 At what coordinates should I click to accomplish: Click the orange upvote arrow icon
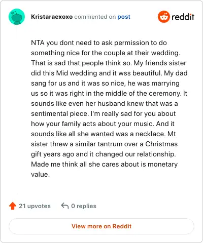click(x=13, y=206)
